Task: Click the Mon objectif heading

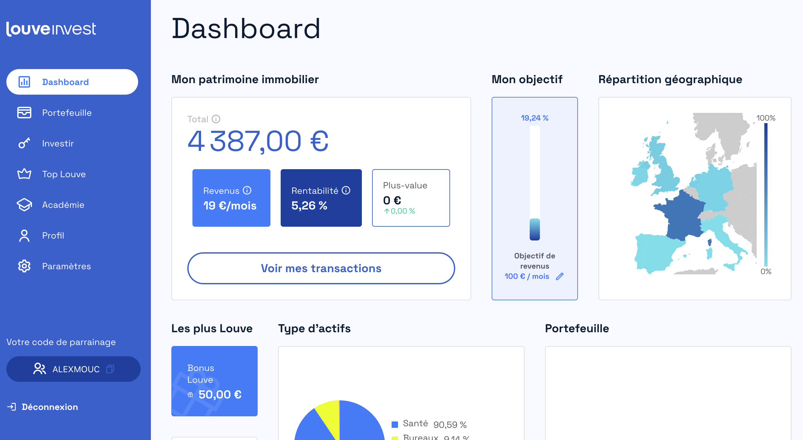Action: pyautogui.click(x=527, y=79)
